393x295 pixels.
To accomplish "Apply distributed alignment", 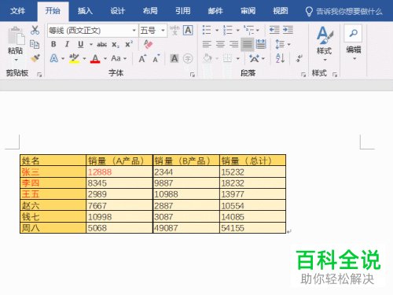I will (261, 44).
